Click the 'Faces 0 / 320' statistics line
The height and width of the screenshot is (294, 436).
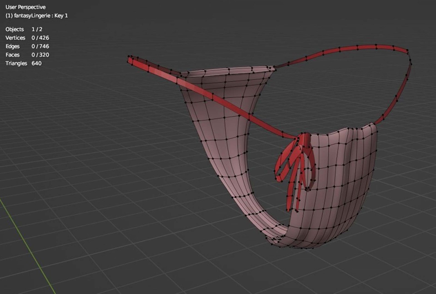click(x=27, y=55)
